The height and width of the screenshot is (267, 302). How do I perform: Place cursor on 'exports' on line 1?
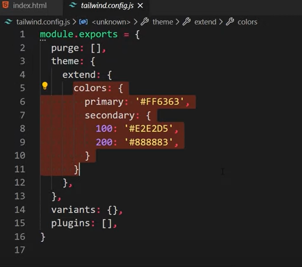[98, 35]
